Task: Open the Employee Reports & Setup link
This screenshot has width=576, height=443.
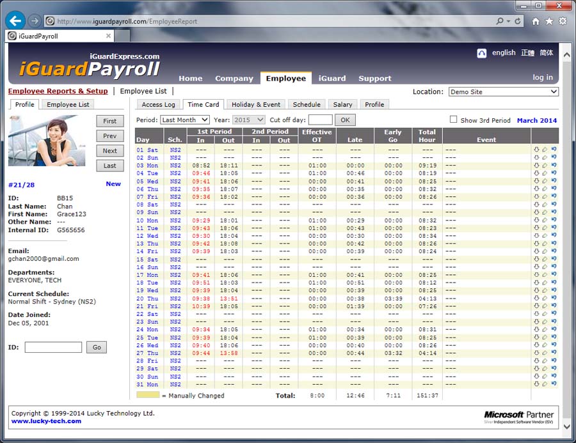Action: tap(58, 91)
